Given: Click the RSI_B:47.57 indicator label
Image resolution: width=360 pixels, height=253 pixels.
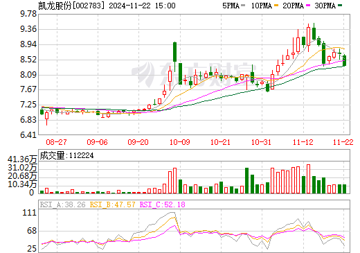Looking at the screenshot, I should pyautogui.click(x=112, y=204).
